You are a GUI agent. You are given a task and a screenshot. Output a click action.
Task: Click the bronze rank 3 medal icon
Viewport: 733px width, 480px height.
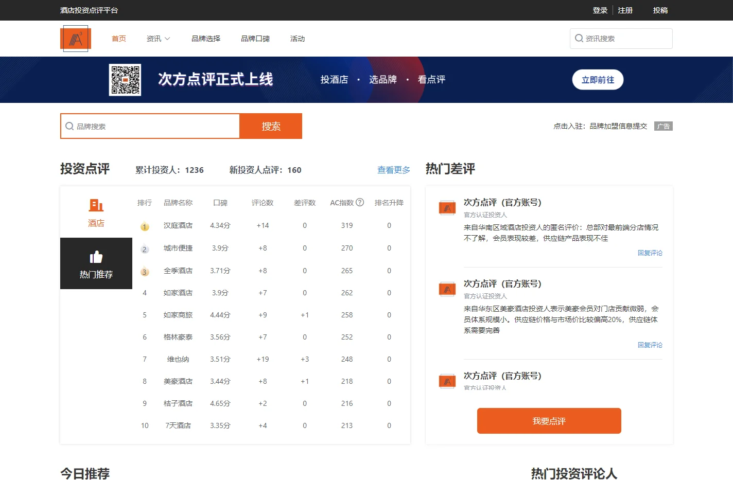145,272
